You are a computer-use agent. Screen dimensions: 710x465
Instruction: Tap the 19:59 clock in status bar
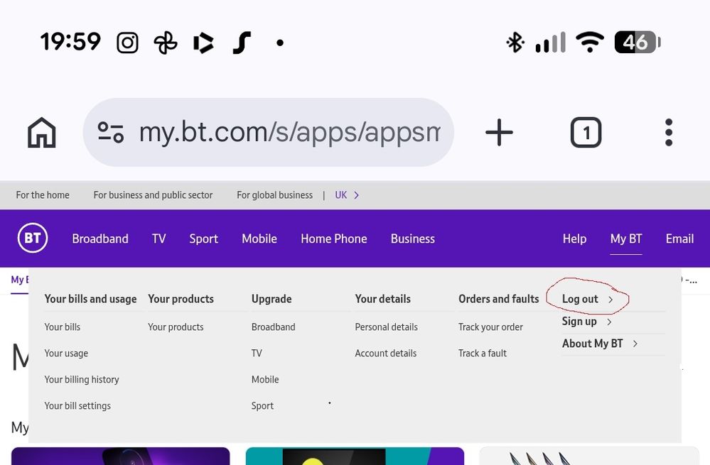(x=70, y=42)
